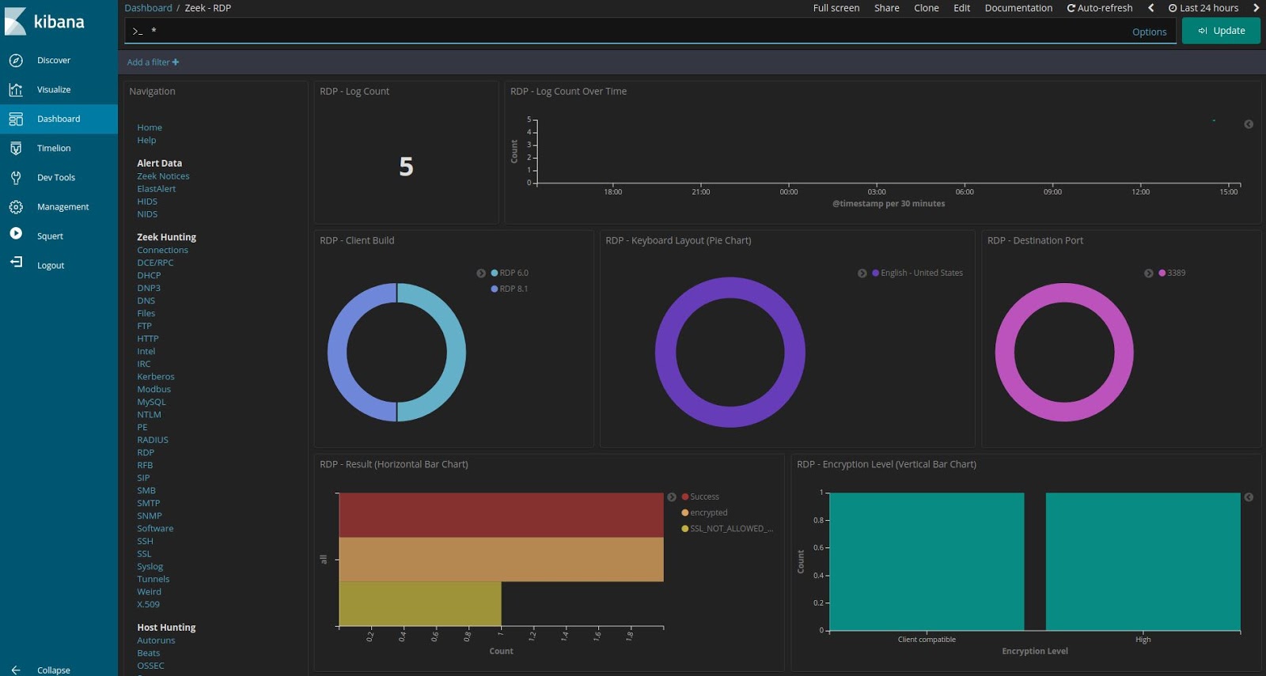The height and width of the screenshot is (676, 1266).
Task: Open Connections hunting link
Action: pyautogui.click(x=162, y=250)
